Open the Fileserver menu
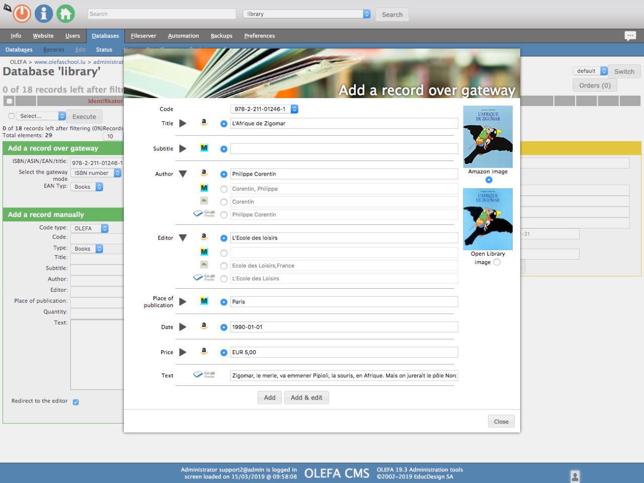Screen dimensions: 644x483 pyautogui.click(x=143, y=36)
